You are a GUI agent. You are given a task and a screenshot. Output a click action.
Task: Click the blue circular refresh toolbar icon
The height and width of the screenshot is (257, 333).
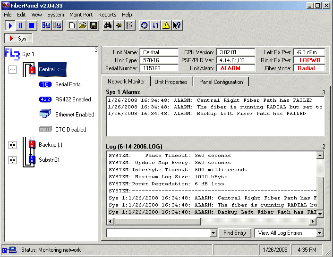click(x=145, y=25)
